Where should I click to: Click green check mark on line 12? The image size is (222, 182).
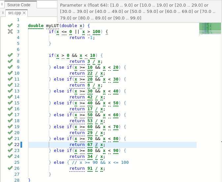point(10,85)
